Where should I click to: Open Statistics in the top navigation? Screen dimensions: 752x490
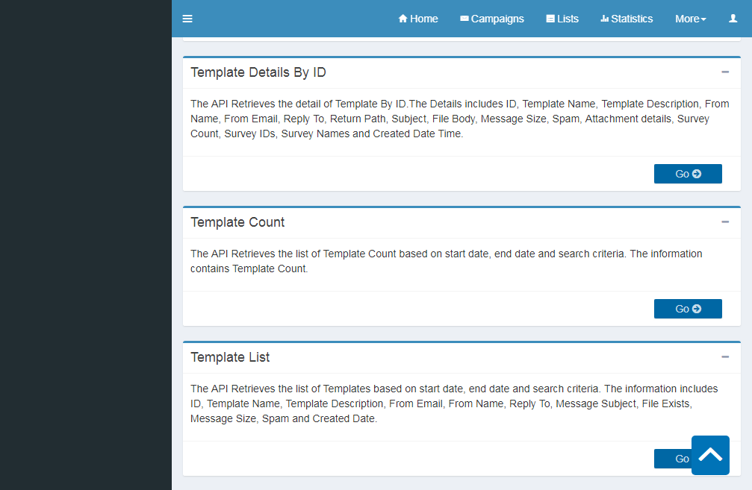[627, 19]
